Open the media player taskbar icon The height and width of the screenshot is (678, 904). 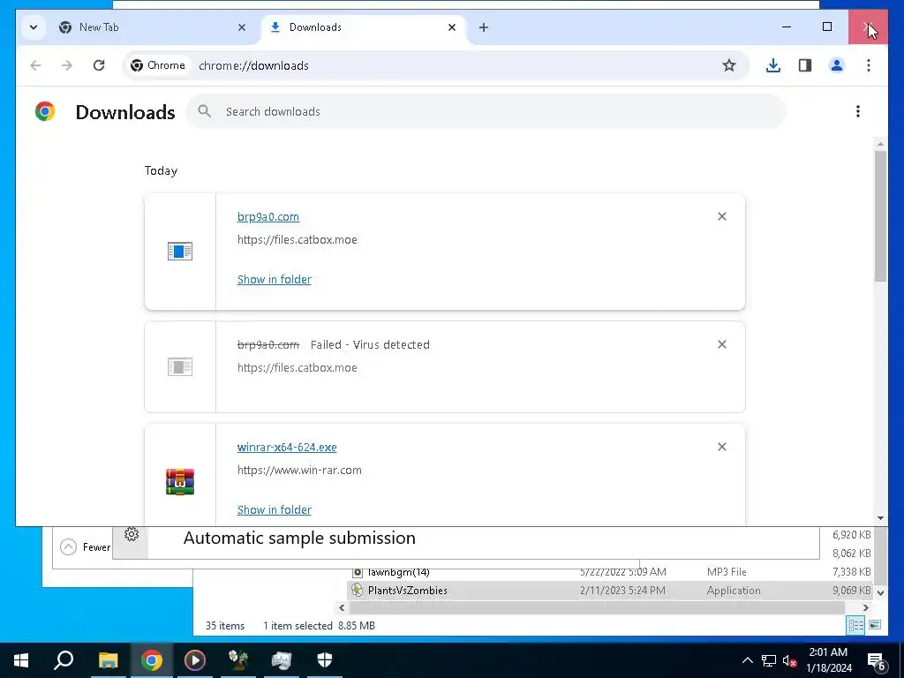(x=195, y=660)
